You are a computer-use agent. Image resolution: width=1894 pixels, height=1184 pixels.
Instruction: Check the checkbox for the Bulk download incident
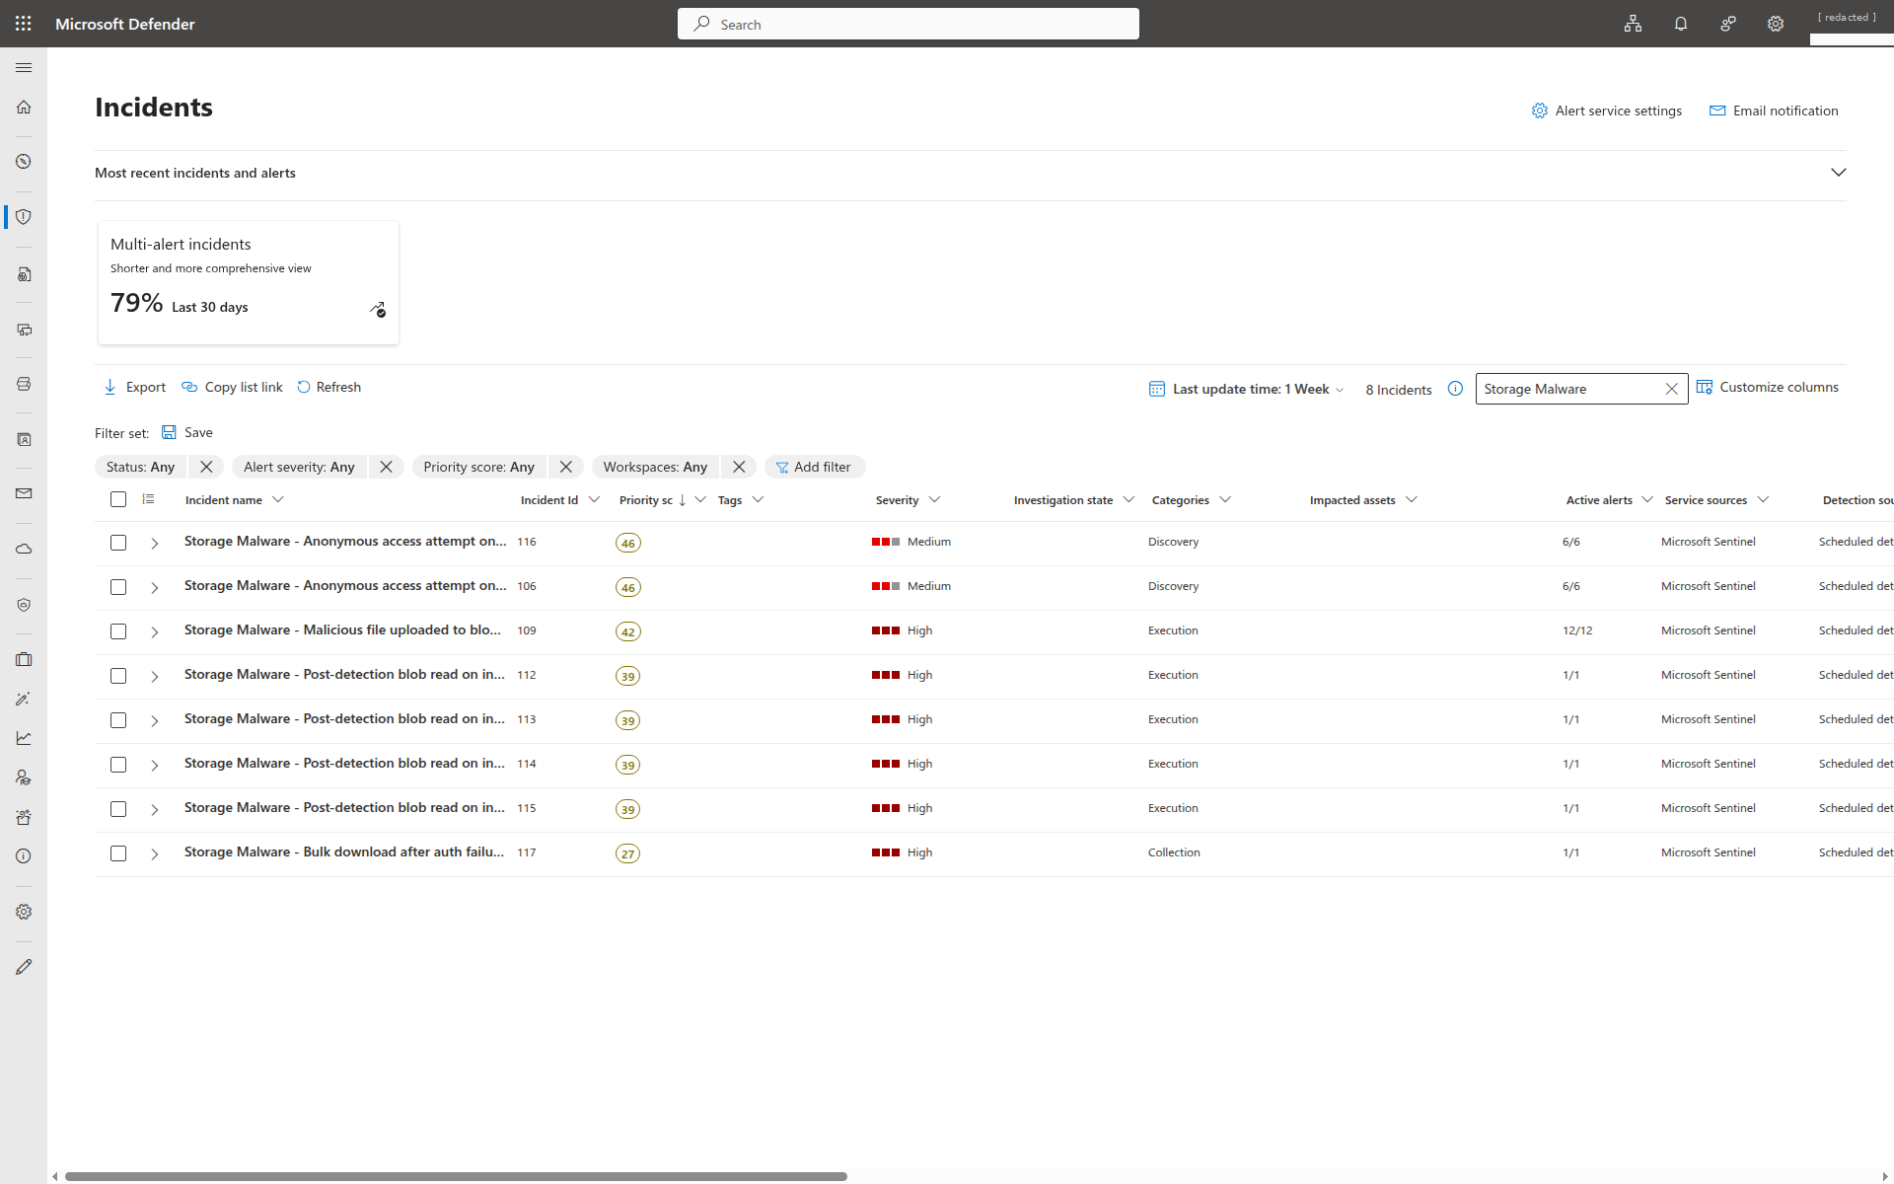coord(118,853)
